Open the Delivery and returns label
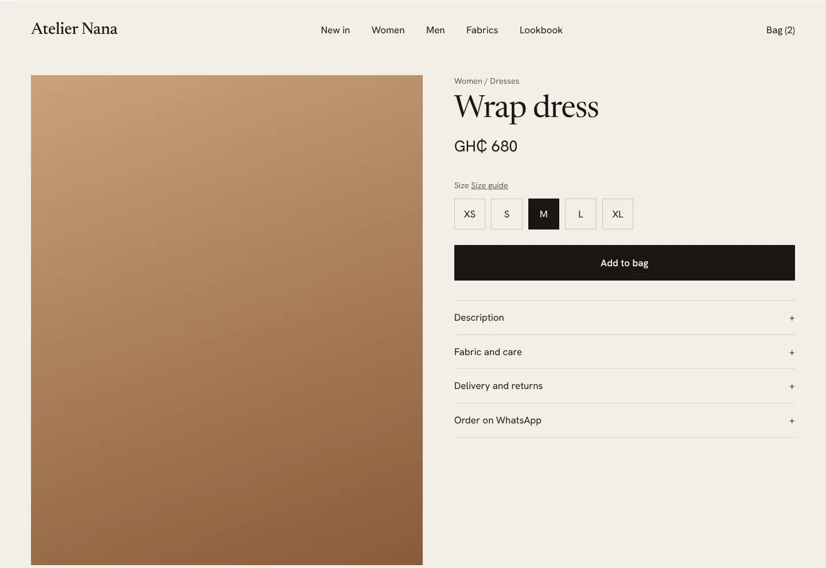The width and height of the screenshot is (826, 568). 498,386
